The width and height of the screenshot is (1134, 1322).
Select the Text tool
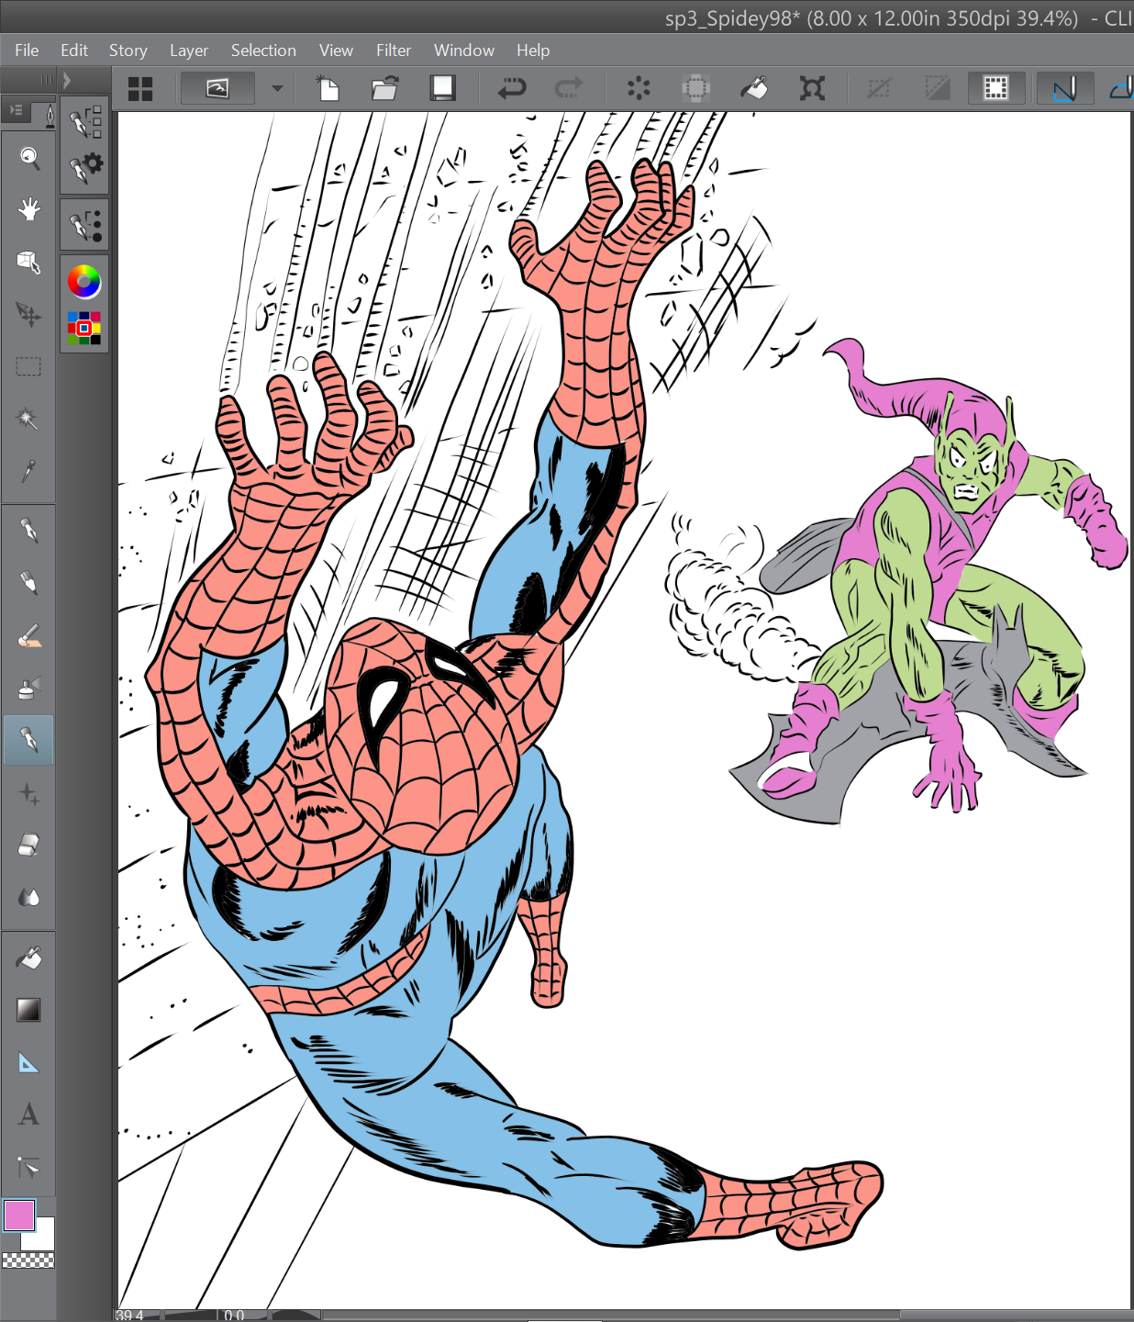tap(28, 1115)
